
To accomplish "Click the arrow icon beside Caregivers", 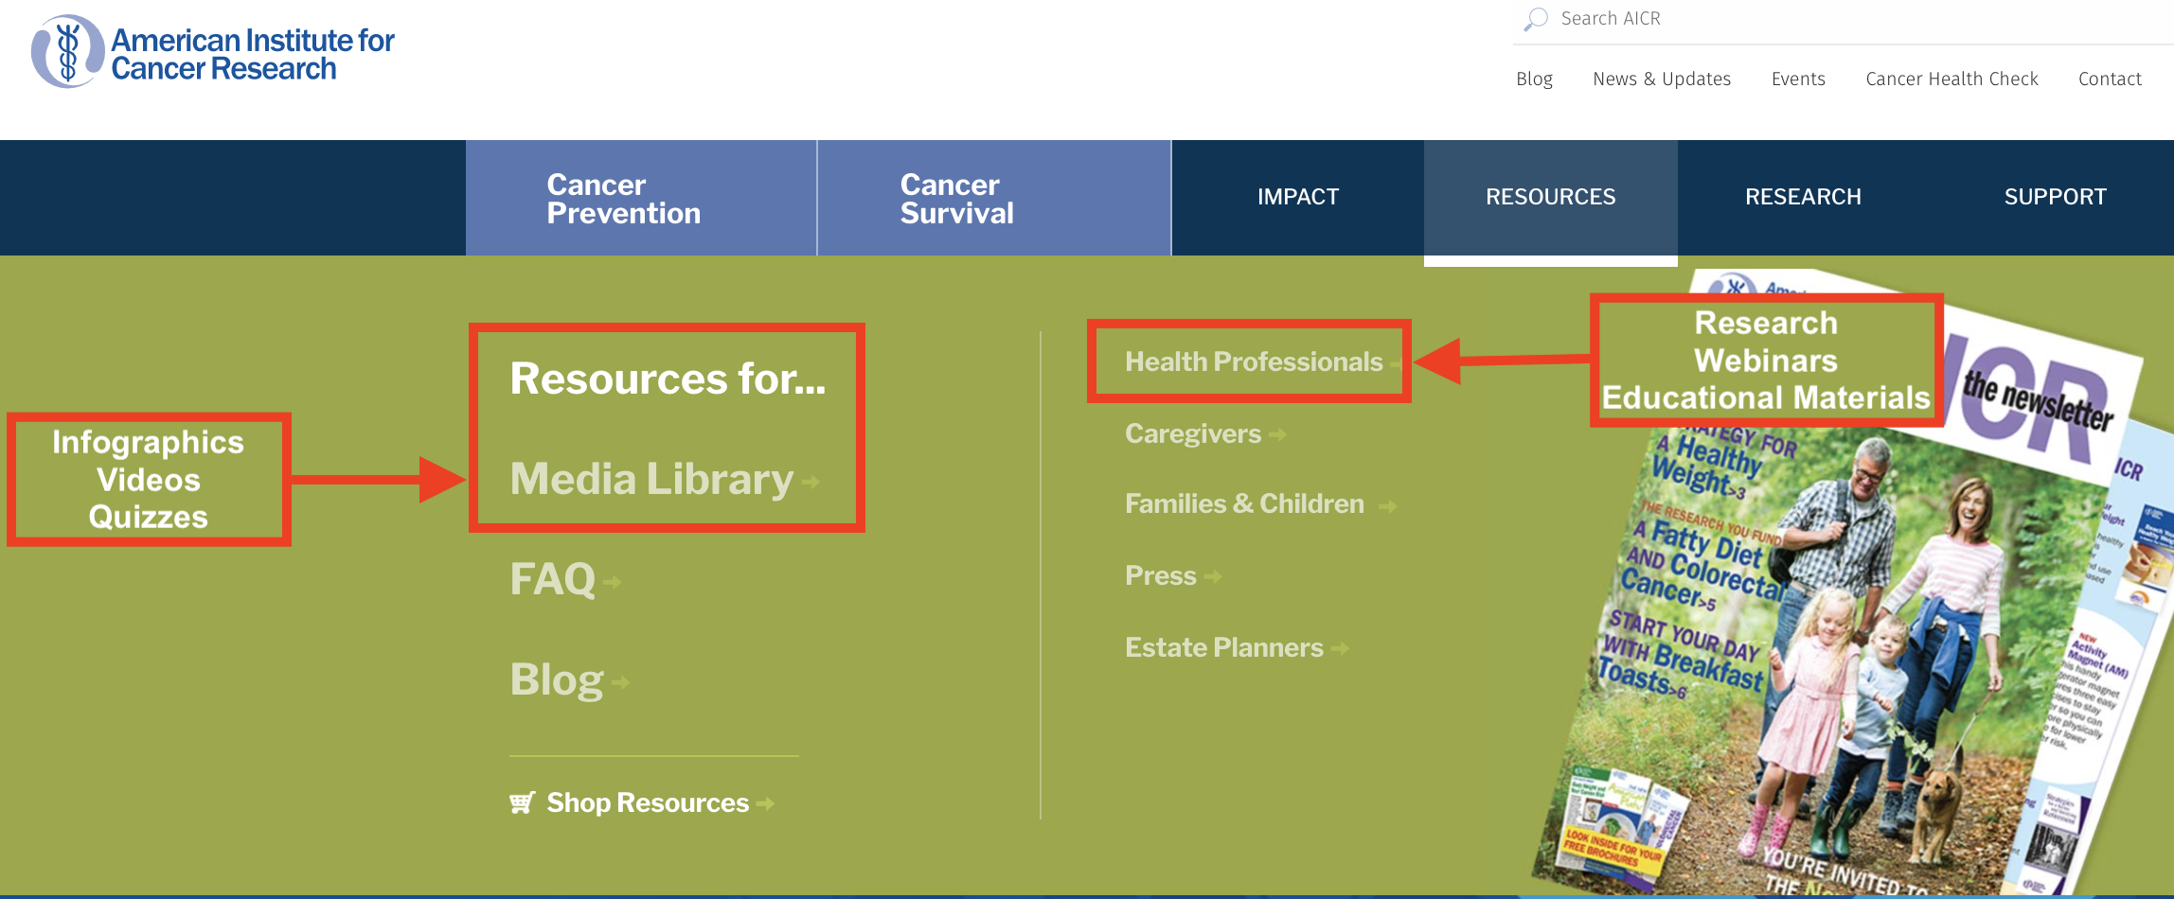I will 1277,434.
